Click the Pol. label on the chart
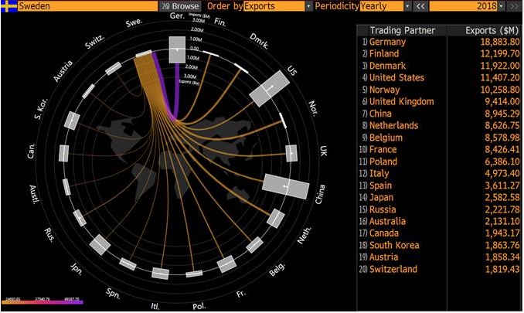Screen dimensions: 524x313 [x=199, y=306]
